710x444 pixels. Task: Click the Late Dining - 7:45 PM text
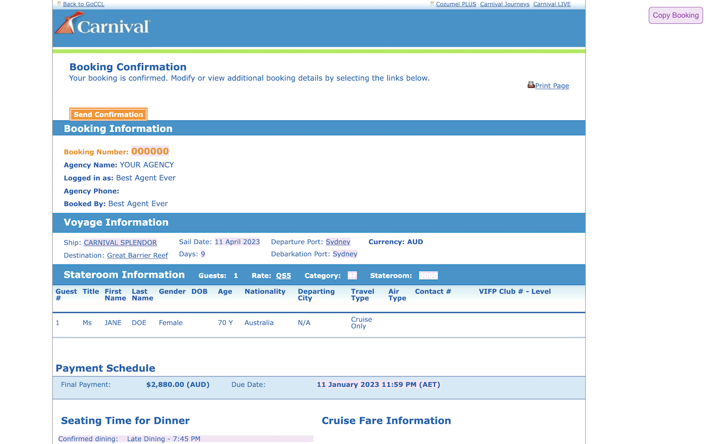tap(164, 438)
